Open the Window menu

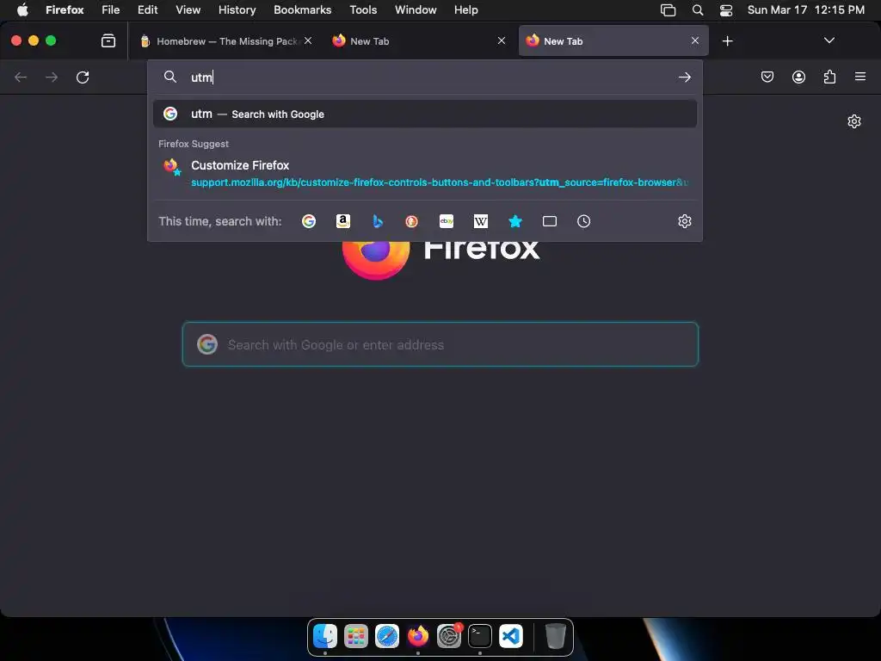[416, 9]
